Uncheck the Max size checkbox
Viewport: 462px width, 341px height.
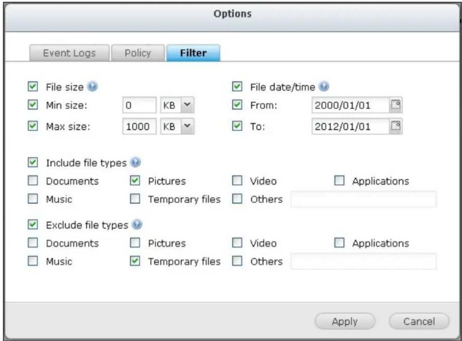(x=33, y=126)
